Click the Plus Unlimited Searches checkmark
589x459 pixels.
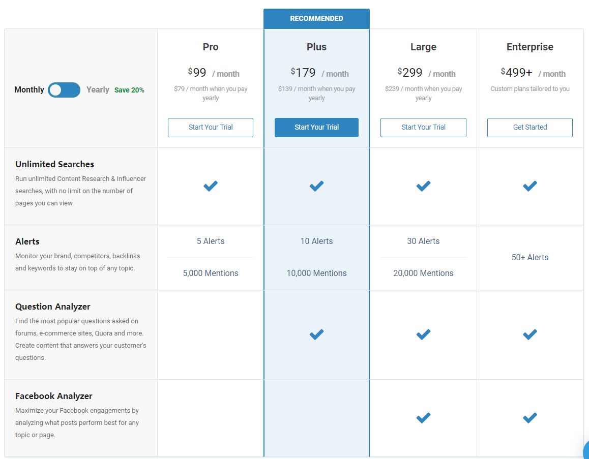click(x=316, y=186)
